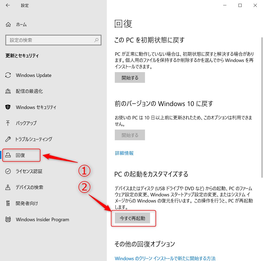Click the Windows セキュリティ shield icon
The height and width of the screenshot is (261, 263).
pyautogui.click(x=8, y=107)
